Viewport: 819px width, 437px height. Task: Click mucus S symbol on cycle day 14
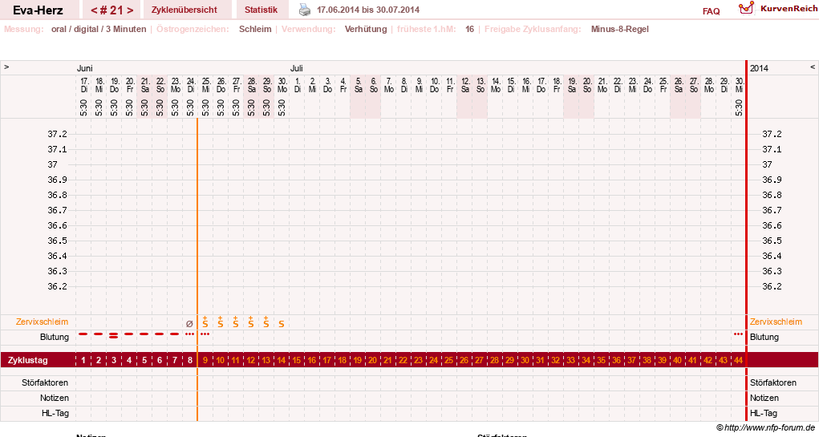[x=281, y=324]
